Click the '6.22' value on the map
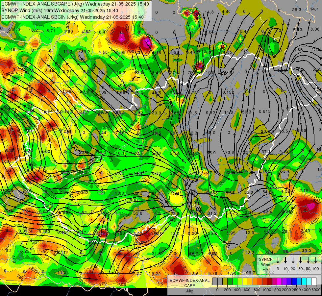 point(156,274)
